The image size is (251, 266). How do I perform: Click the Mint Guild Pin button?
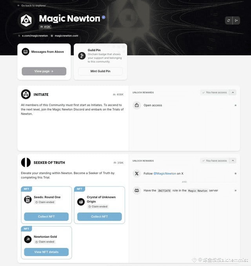click(100, 71)
